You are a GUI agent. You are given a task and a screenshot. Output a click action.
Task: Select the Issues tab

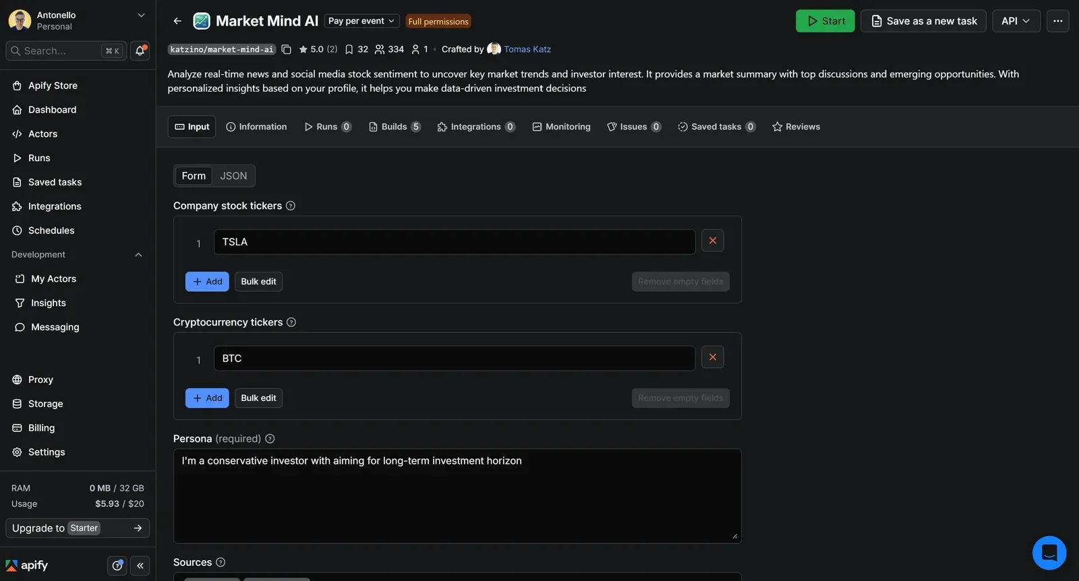click(634, 127)
